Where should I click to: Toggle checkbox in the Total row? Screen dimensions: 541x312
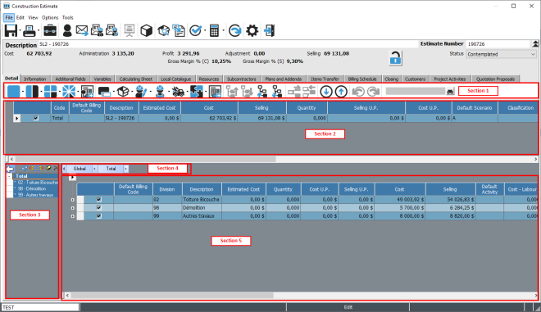point(35,118)
